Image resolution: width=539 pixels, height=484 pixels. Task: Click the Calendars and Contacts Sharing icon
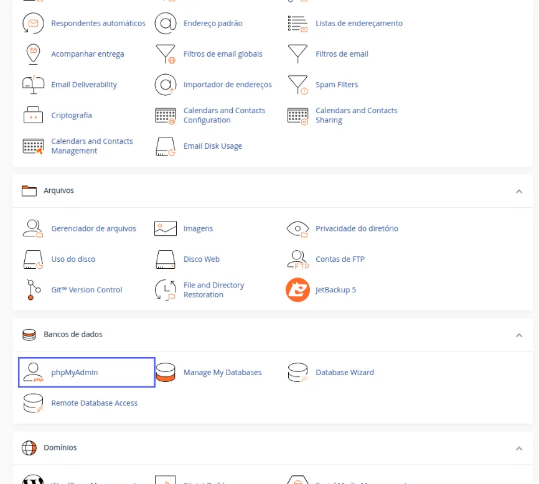point(298,116)
